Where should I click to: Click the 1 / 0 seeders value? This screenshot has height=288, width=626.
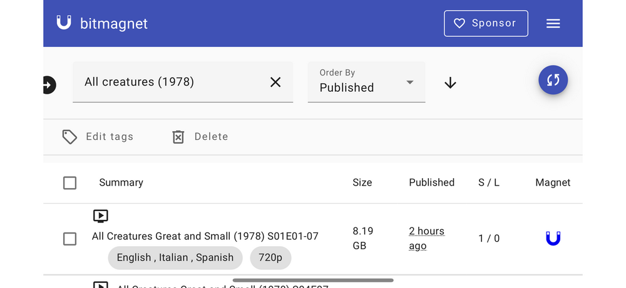click(489, 238)
